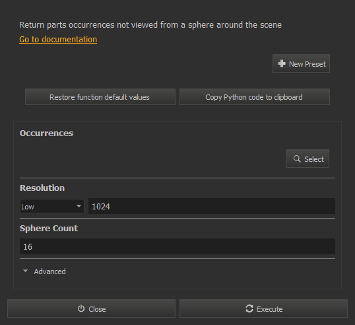Image resolution: width=355 pixels, height=325 pixels.
Task: Click the Select button under Occurrences
Action: [307, 159]
